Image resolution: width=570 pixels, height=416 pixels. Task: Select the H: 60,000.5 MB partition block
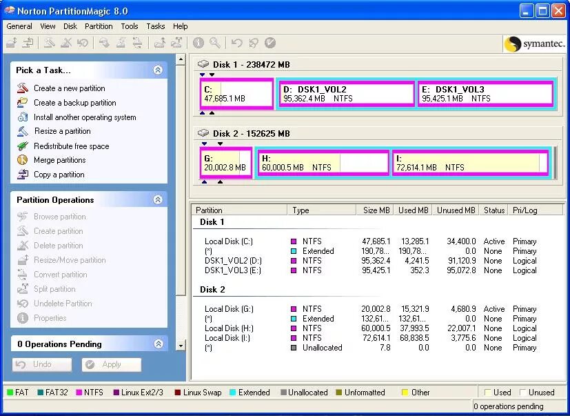323,163
